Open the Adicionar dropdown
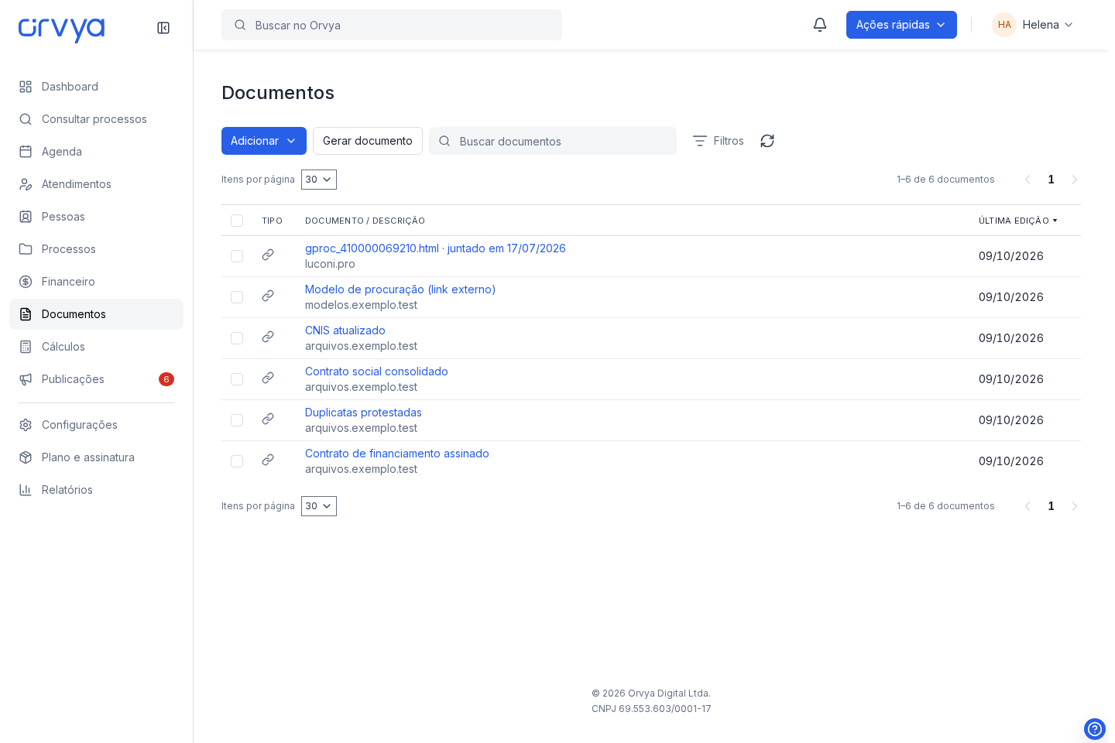Image resolution: width=1115 pixels, height=743 pixels. pos(264,141)
